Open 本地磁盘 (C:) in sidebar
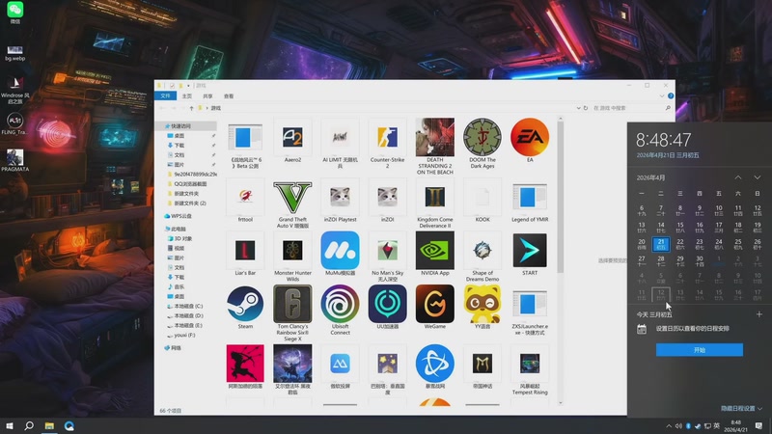The height and width of the screenshot is (434, 772). [187, 306]
